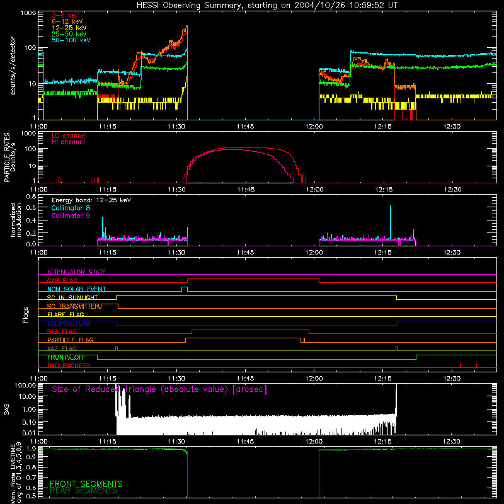504x504 pixels.
Task: Click the blue ECLIPSE_FLAG label
Action: click(69, 323)
